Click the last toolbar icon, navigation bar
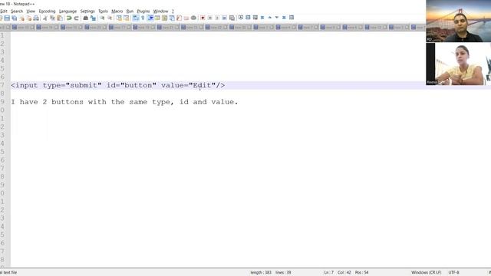 292,18
